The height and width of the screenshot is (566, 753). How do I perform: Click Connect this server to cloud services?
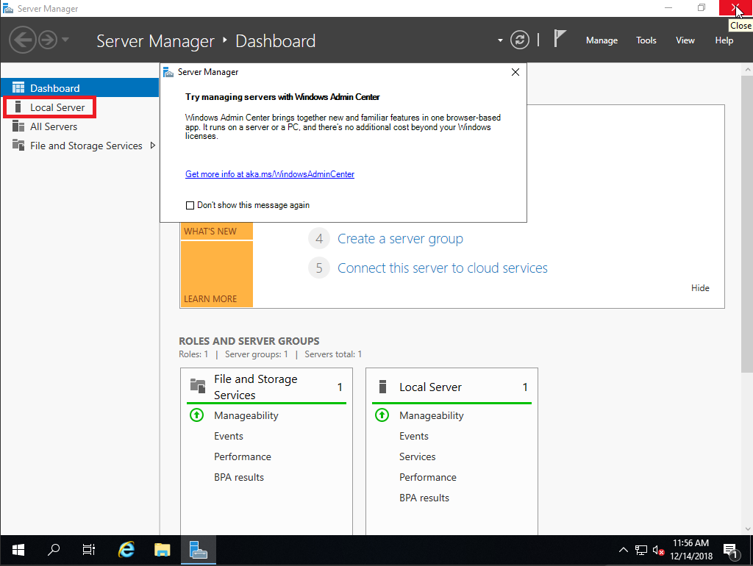pos(442,268)
